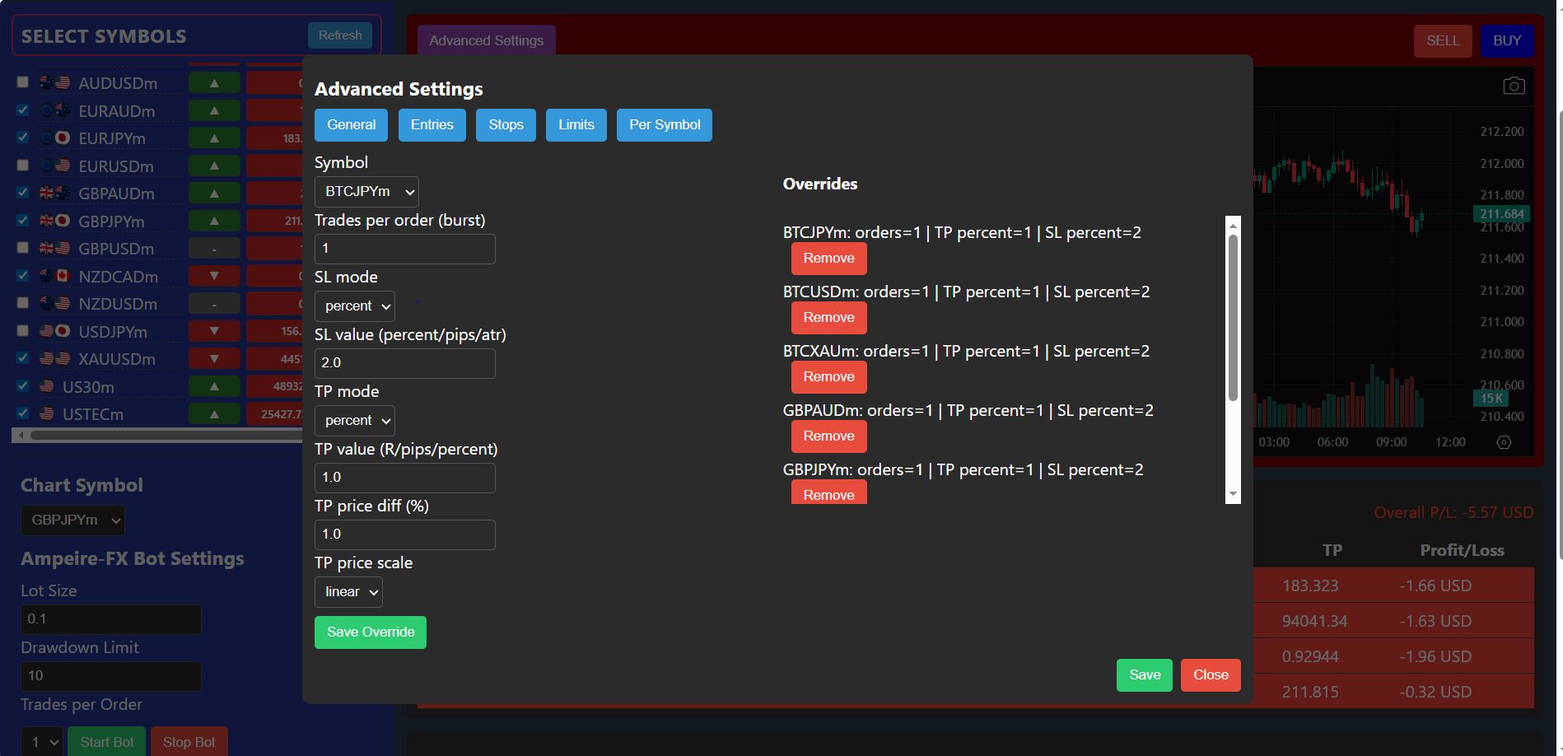
Task: Click the Save Override button
Action: [370, 632]
